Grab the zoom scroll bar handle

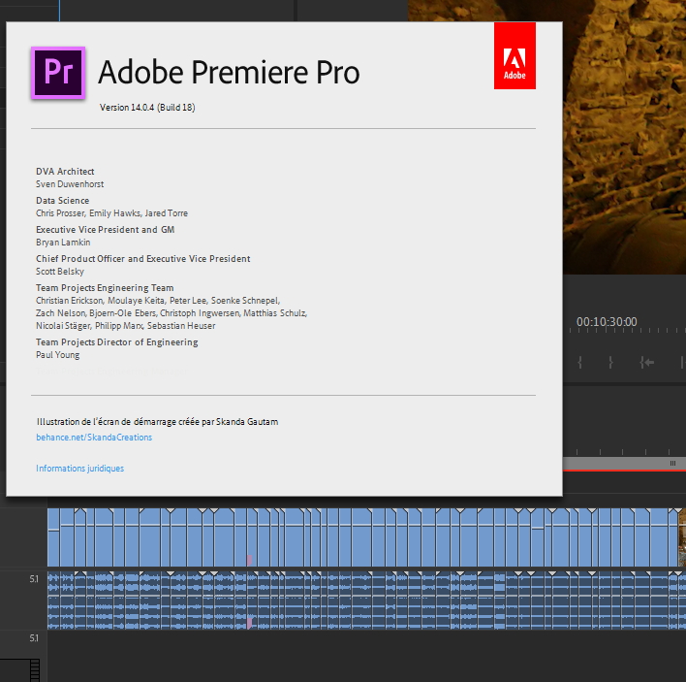(672, 463)
